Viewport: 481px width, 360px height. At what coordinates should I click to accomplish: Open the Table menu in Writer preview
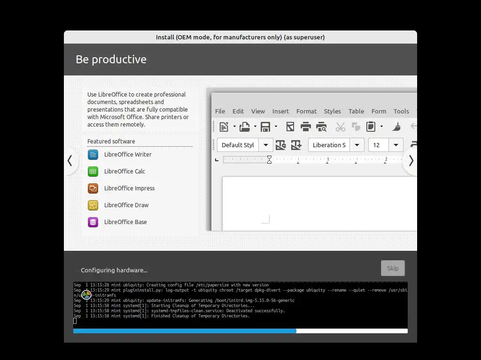(x=356, y=112)
